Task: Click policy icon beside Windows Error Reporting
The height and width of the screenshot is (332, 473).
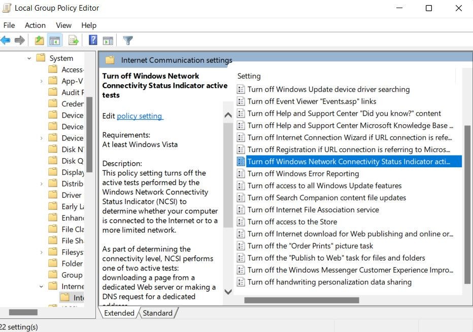Action: [x=241, y=173]
